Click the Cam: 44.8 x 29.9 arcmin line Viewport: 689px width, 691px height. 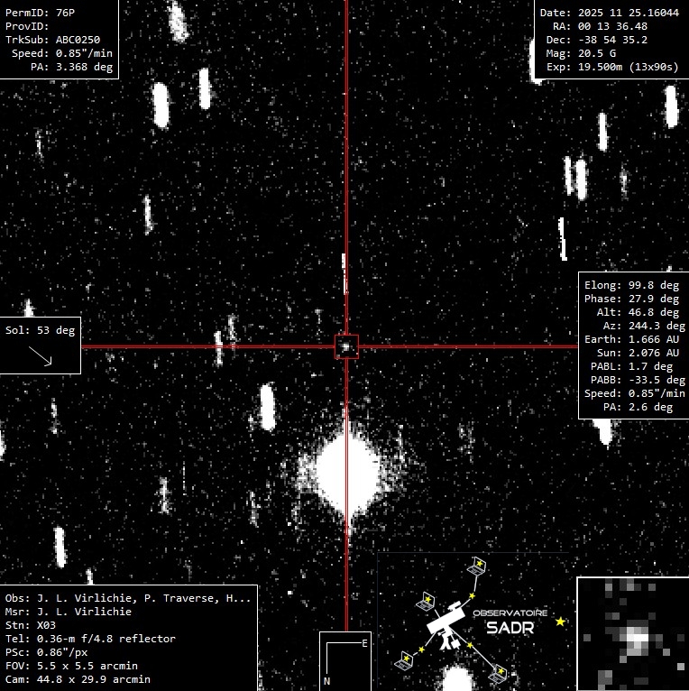click(x=78, y=679)
